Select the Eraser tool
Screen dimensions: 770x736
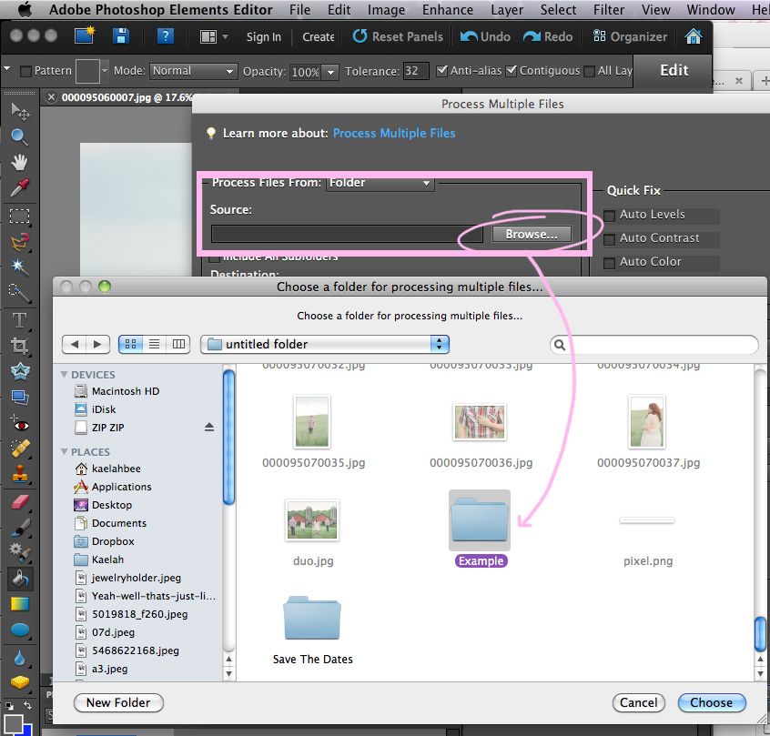(x=20, y=502)
